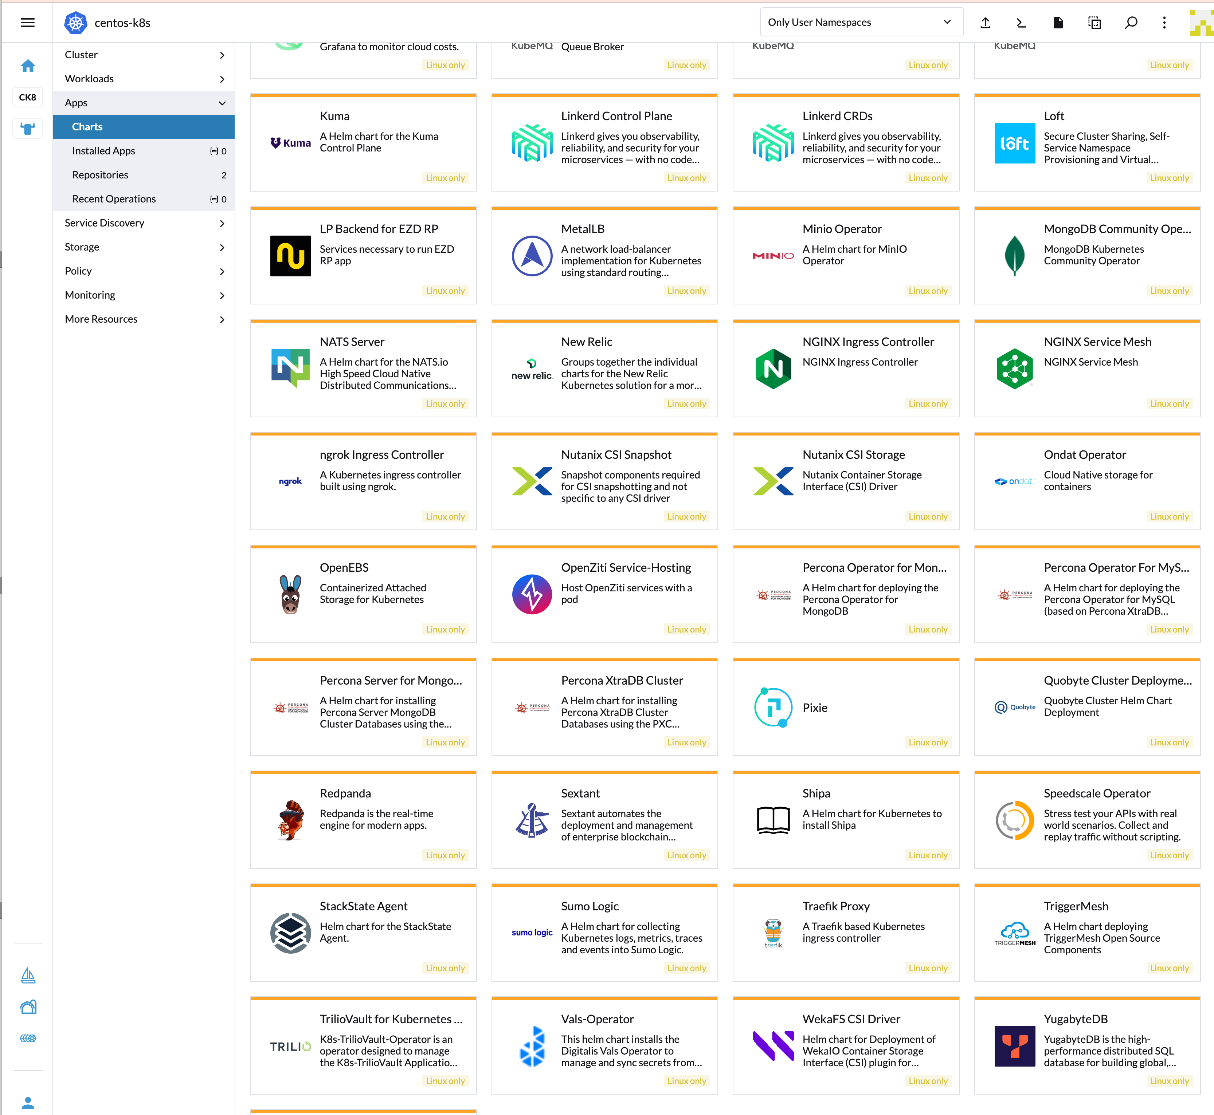
Task: Open Repositories menu item
Action: [x=144, y=175]
